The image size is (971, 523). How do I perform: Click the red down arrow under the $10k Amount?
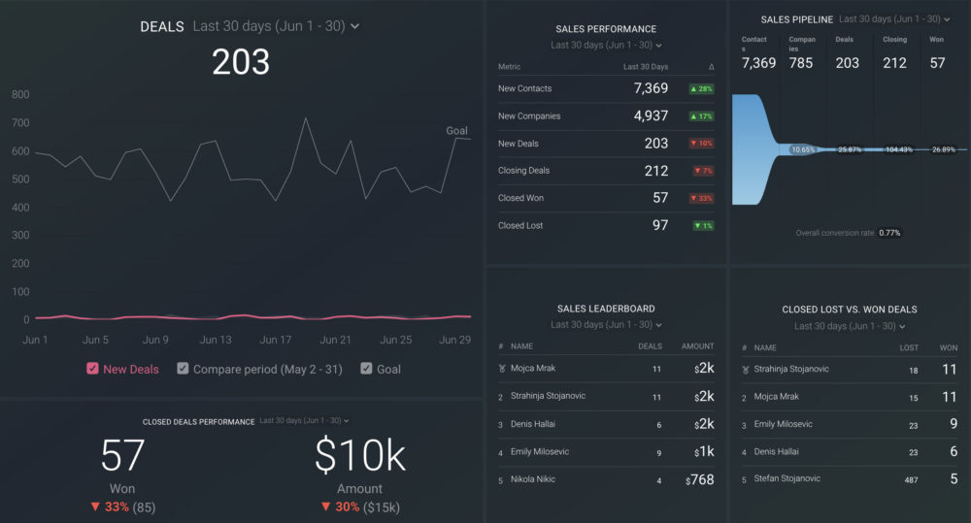(325, 507)
